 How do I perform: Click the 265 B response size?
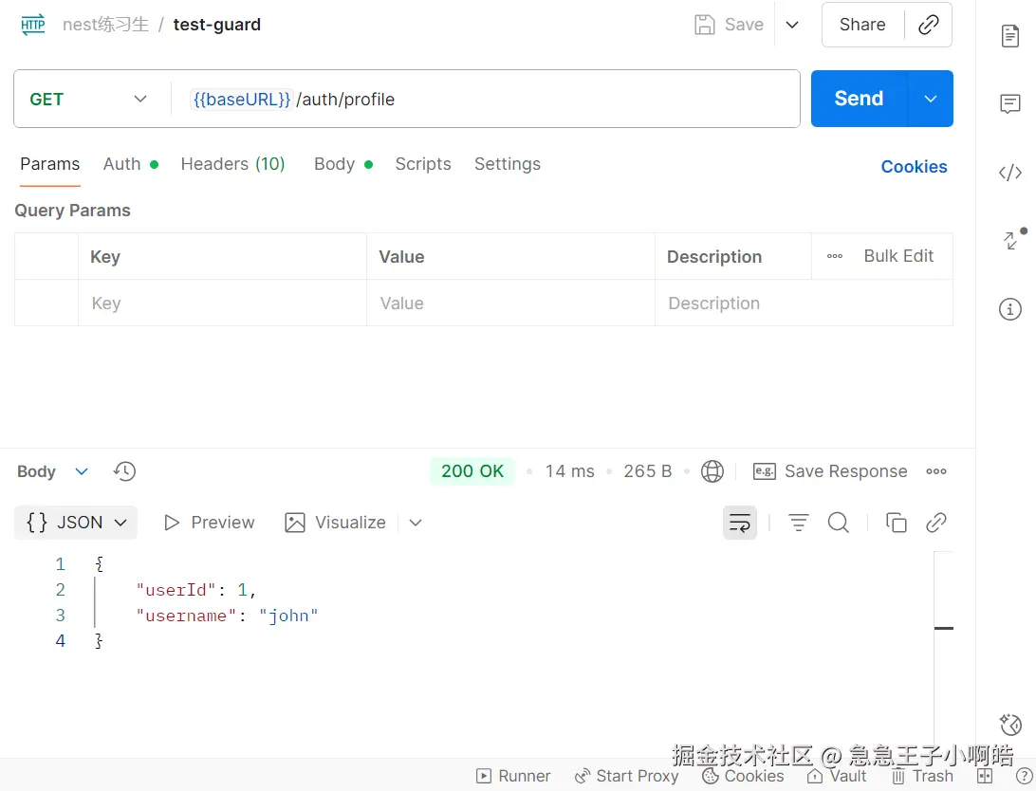point(647,471)
